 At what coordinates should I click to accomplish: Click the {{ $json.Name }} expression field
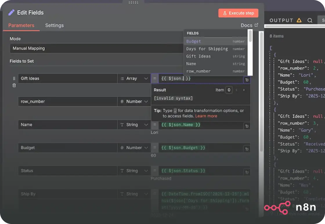(x=201, y=125)
